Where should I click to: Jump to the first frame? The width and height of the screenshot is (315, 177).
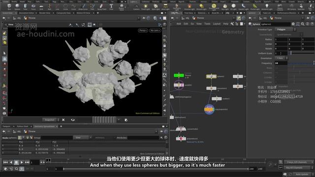pyautogui.click(x=5, y=162)
